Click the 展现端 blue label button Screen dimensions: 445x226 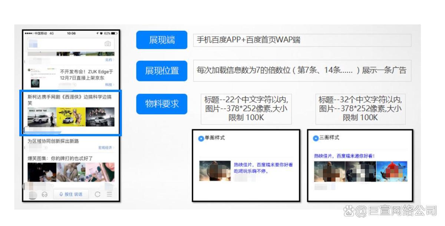tap(162, 40)
